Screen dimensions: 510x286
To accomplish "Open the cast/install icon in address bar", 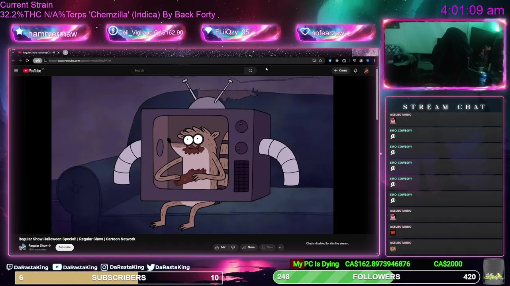I will pyautogui.click(x=314, y=61).
